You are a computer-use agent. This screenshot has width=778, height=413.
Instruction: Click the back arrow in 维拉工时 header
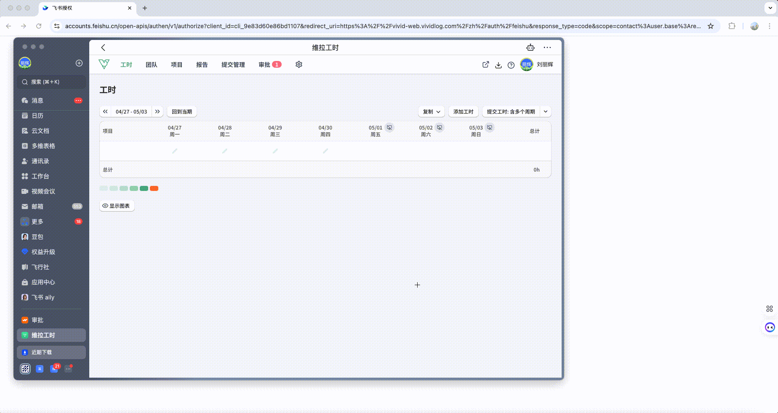(103, 48)
